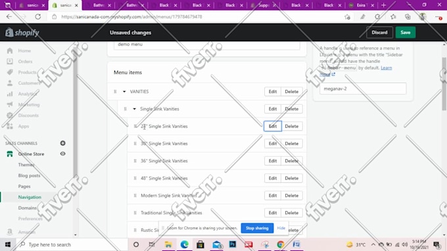Delete 48" Single Sink Vanities

(x=292, y=178)
